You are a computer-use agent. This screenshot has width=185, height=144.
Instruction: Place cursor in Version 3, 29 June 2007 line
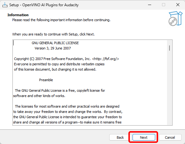(53, 48)
